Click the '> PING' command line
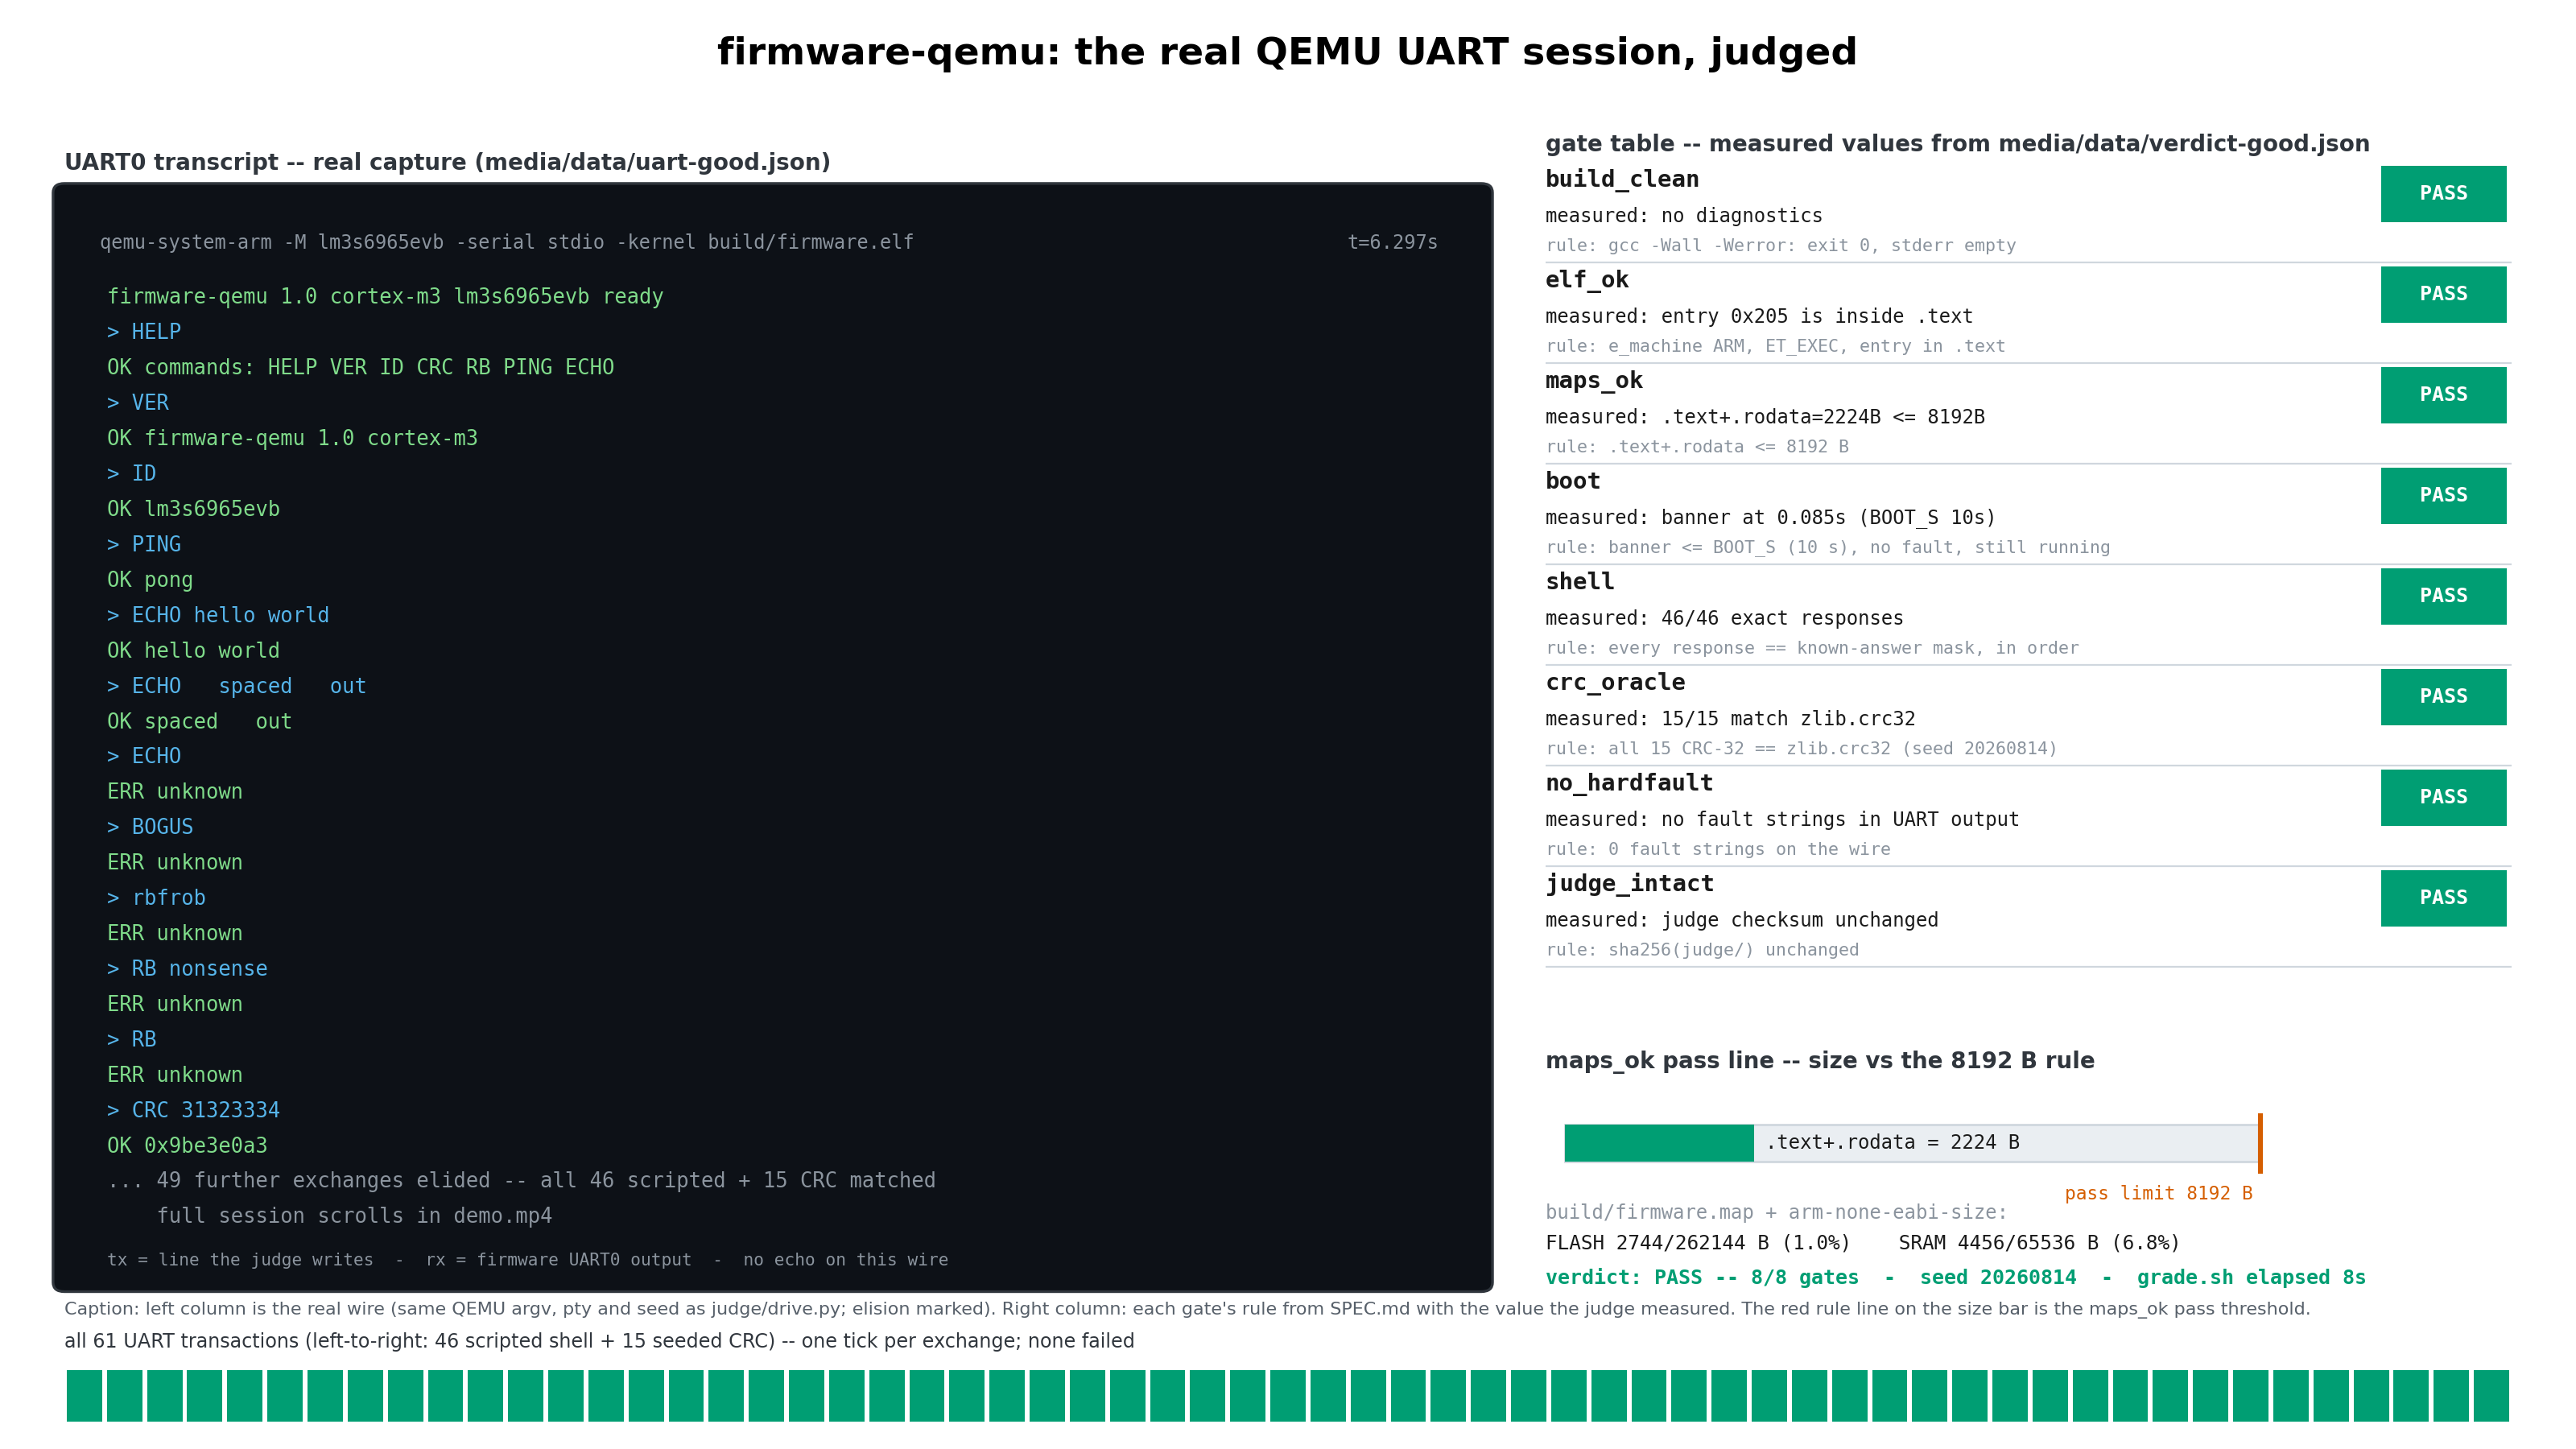The image size is (2576, 1449). point(144,544)
